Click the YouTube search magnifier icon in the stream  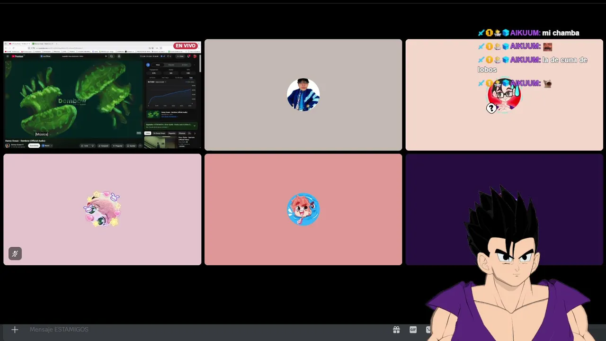coord(111,56)
